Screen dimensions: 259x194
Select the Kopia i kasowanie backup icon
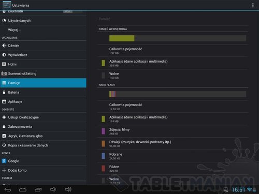tap(4, 145)
